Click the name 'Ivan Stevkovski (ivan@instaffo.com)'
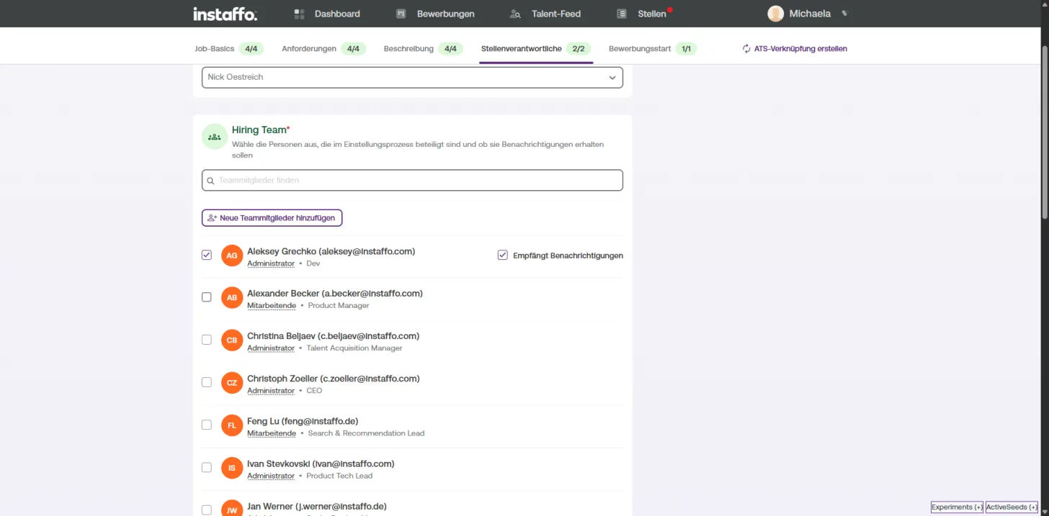1049x516 pixels. [321, 463]
